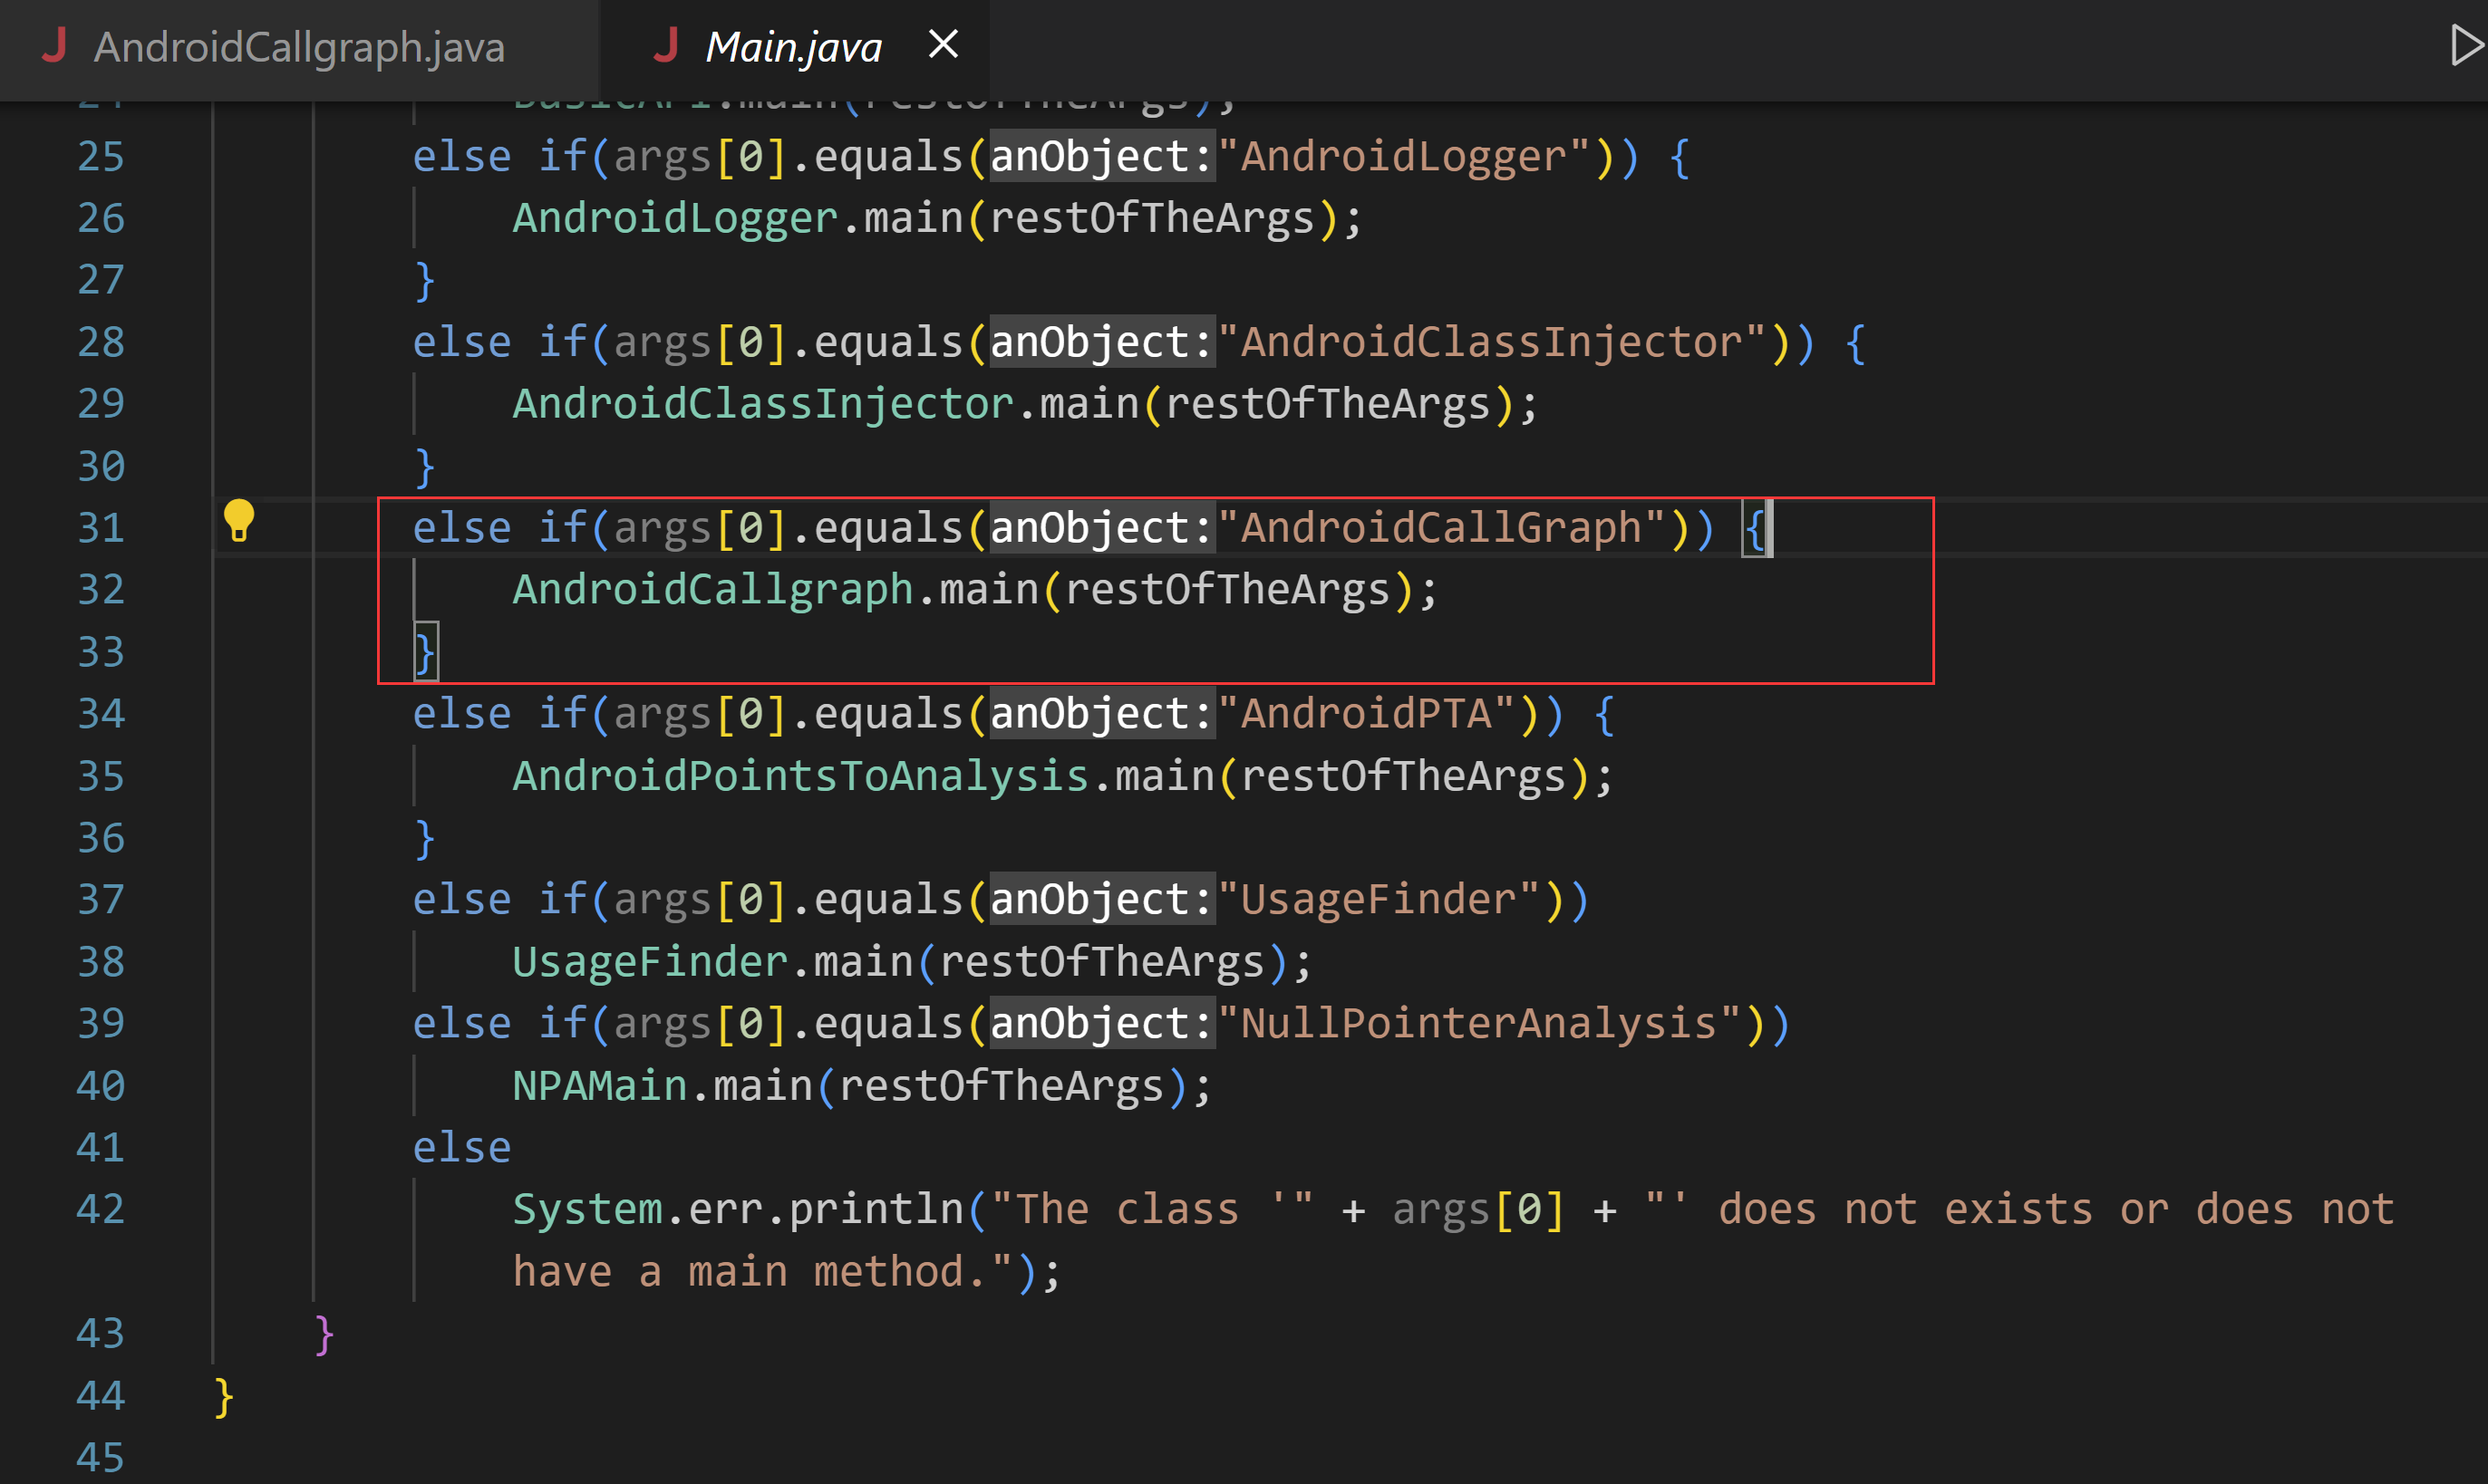Click AndroidLogger class name on line 26

pyautogui.click(x=675, y=219)
